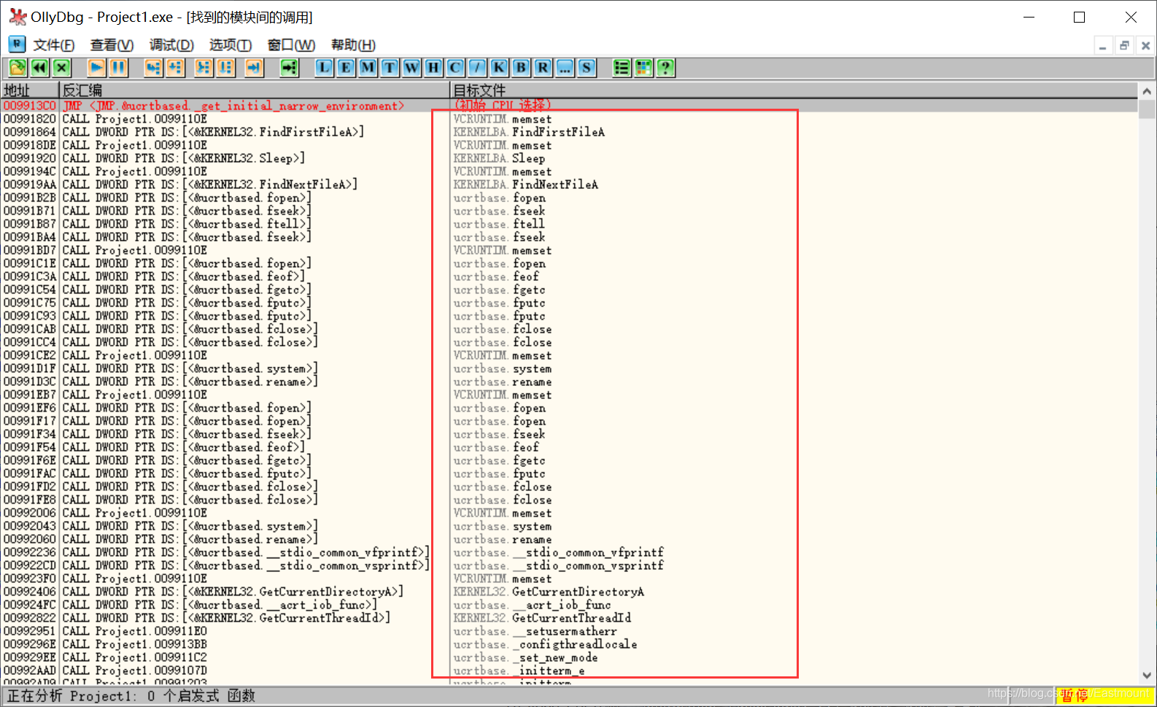
Task: Open References window with R button
Action: pyautogui.click(x=543, y=68)
